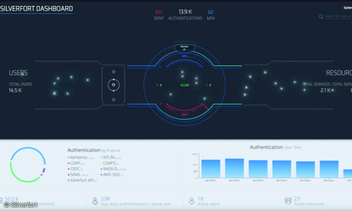Select OIDC in the protocol legend

click(x=75, y=169)
